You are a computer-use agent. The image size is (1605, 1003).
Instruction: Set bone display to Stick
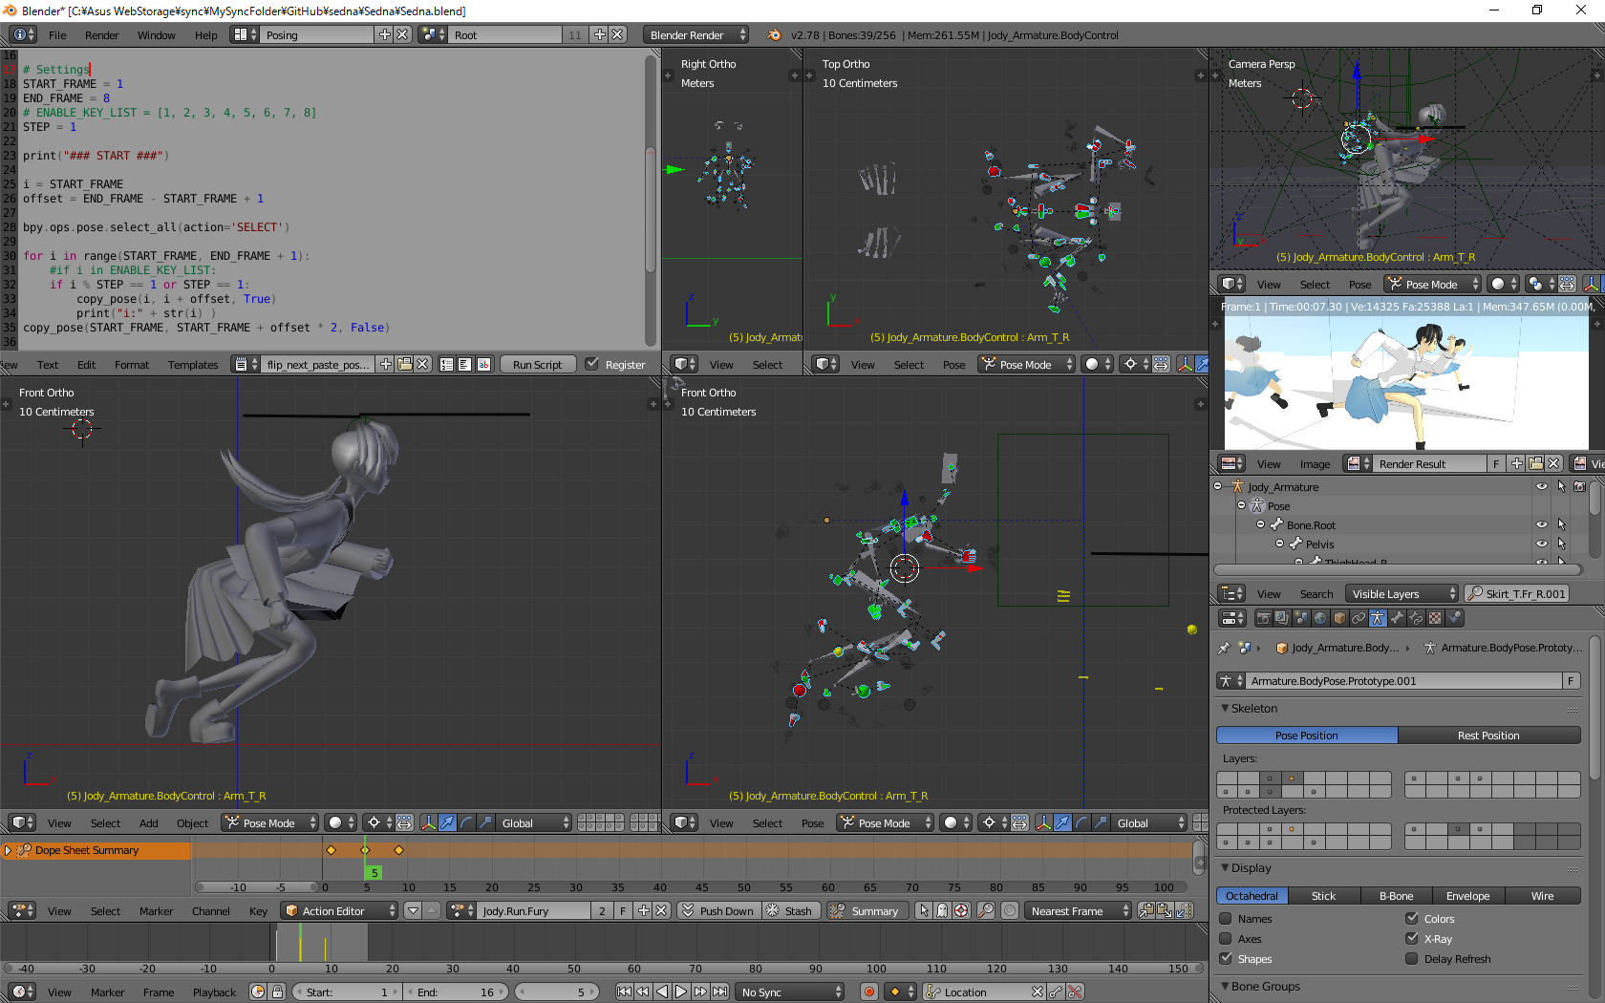point(1323,895)
